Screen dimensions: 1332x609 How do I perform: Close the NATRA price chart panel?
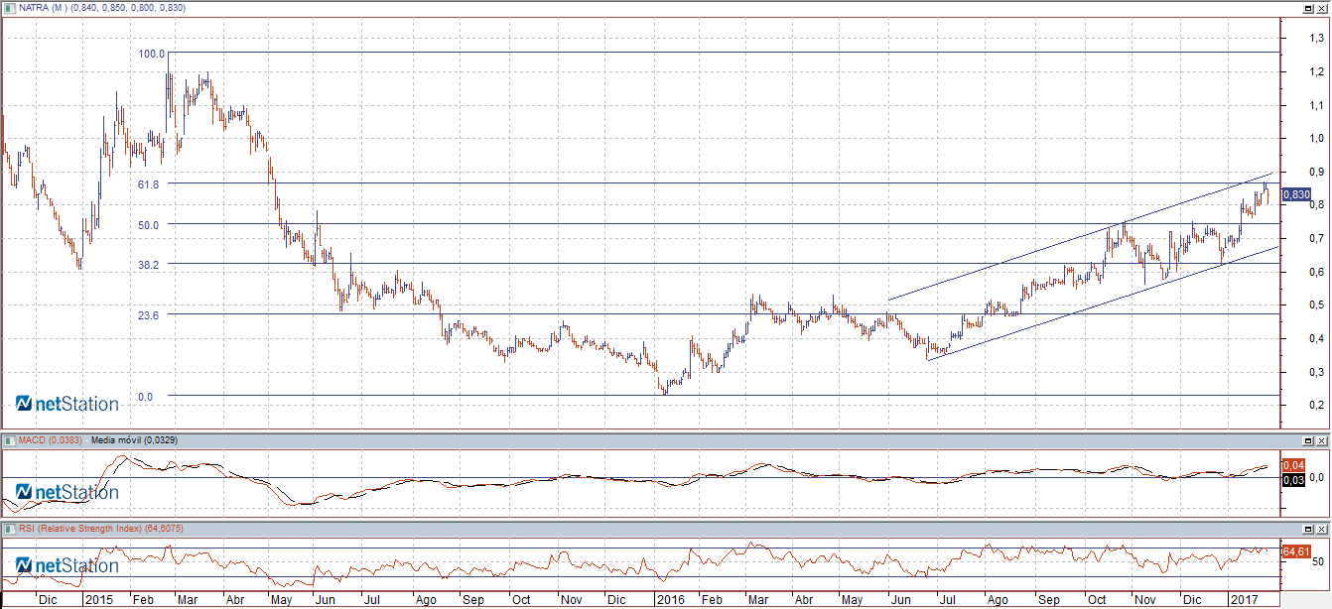tap(1322, 7)
